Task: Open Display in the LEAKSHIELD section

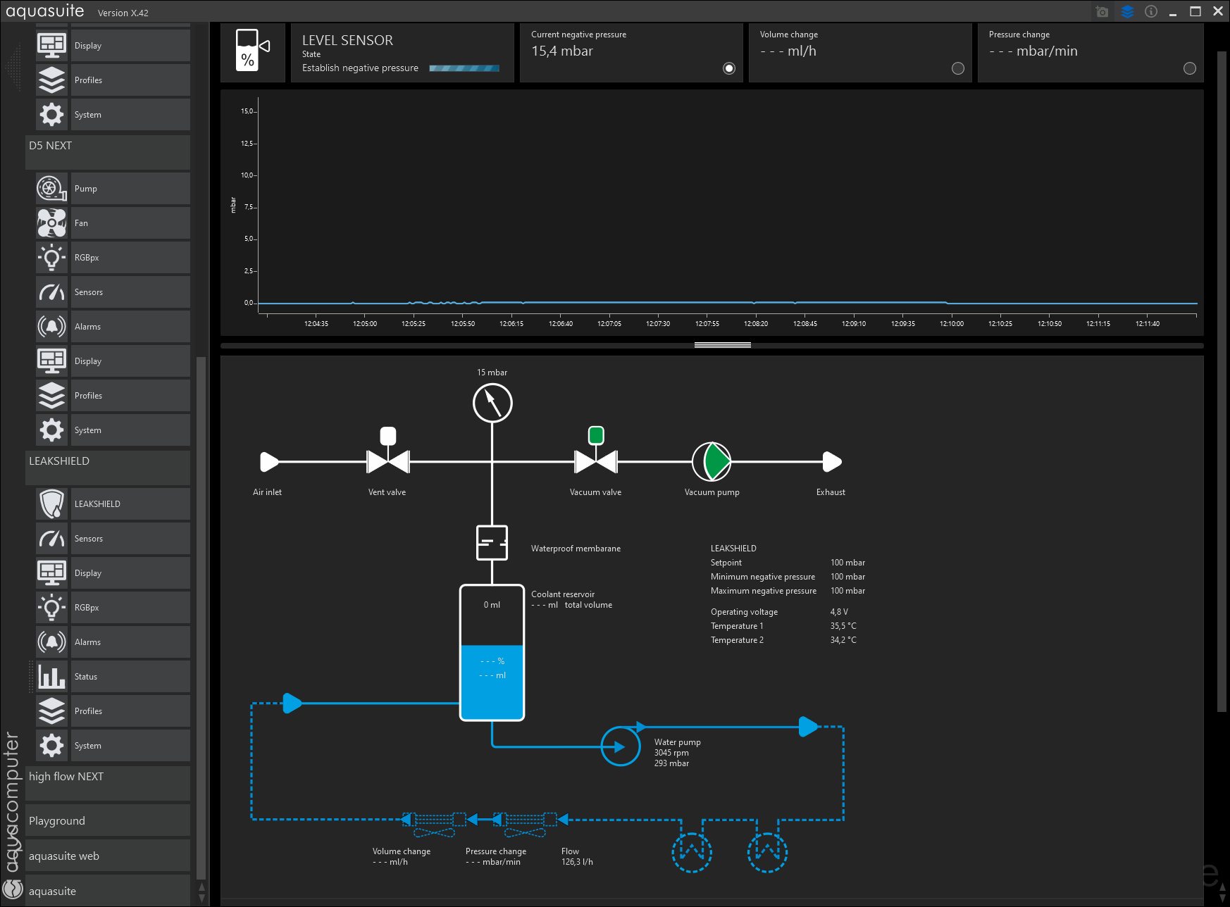Action: [113, 573]
